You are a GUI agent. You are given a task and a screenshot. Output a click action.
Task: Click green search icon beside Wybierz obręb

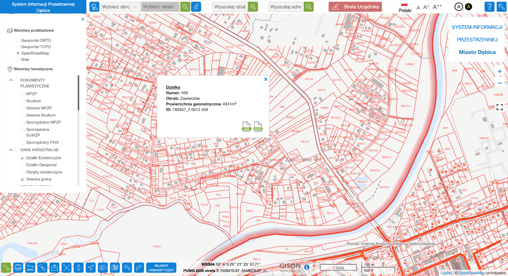[x=185, y=7]
